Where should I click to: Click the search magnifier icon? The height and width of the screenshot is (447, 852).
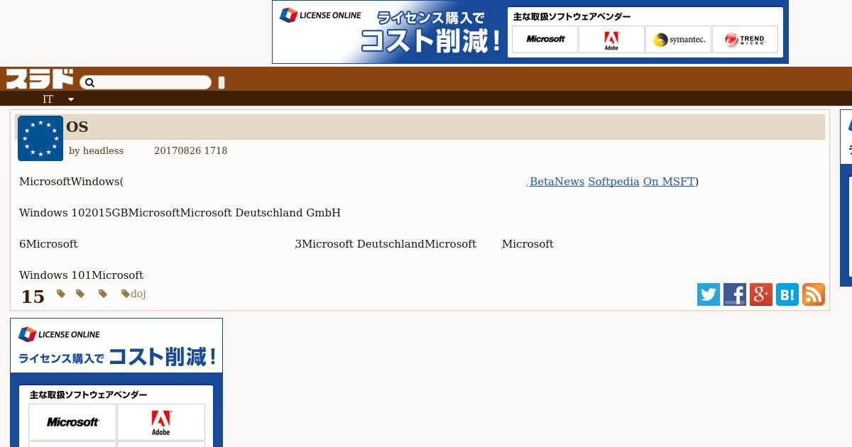point(89,83)
